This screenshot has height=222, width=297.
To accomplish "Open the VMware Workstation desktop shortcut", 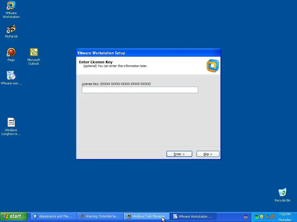I will [x=11, y=10].
